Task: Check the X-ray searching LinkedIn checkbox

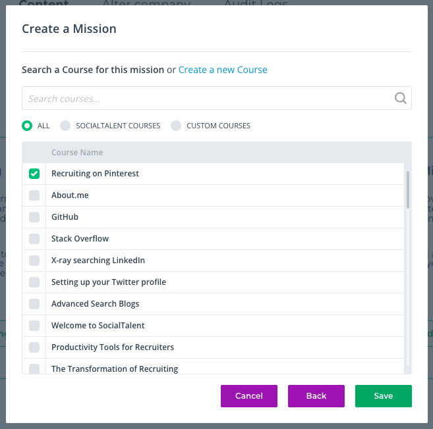Action: [34, 261]
